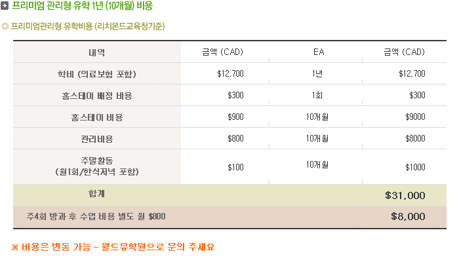This screenshot has height=262, width=459.
Task: Click the circle bullet icon before 프리미엄관리형 유학비용
Action: [5, 27]
